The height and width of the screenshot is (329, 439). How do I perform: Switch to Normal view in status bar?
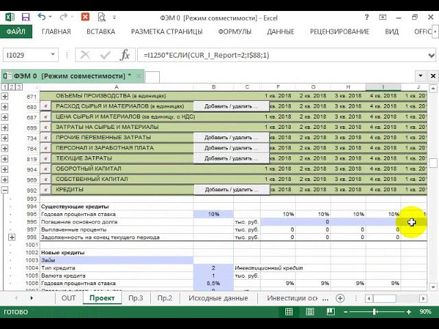(289, 312)
